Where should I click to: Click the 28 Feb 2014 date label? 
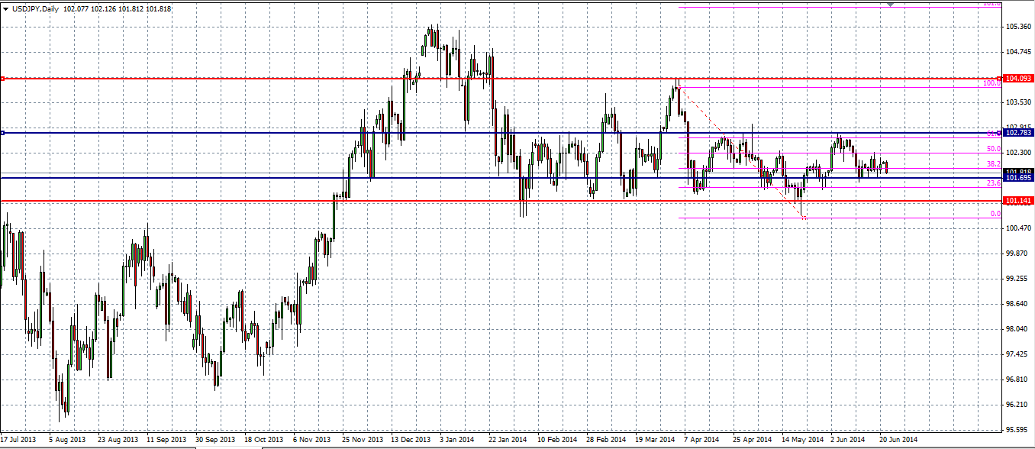click(605, 441)
